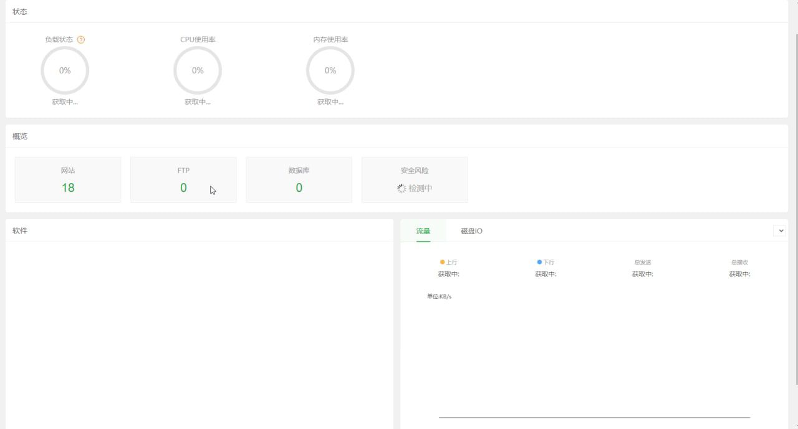Viewport: 798px width, 429px height.
Task: Open the CPU使用率 gauge
Action: pyautogui.click(x=198, y=70)
